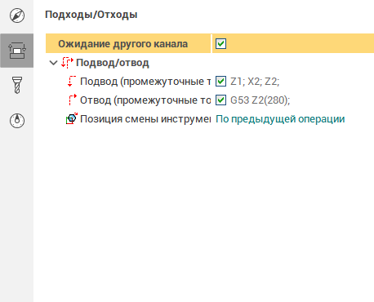This screenshot has width=374, height=302.
Task: Open the compass navigation sidebar icon
Action: point(17,16)
